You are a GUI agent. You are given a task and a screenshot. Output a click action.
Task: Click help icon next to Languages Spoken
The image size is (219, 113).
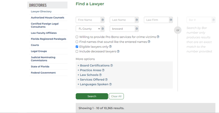coord(110,84)
